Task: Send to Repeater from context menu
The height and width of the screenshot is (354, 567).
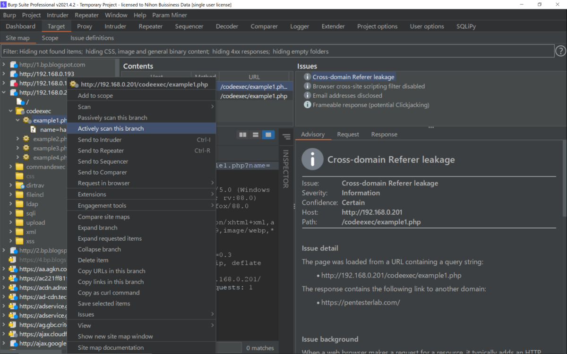Action: [141, 151]
